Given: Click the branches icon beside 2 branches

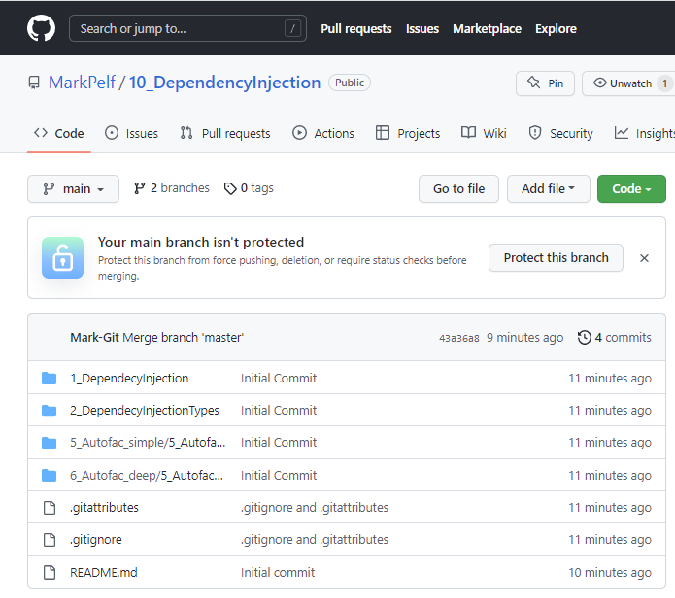Looking at the screenshot, I should click(x=140, y=188).
